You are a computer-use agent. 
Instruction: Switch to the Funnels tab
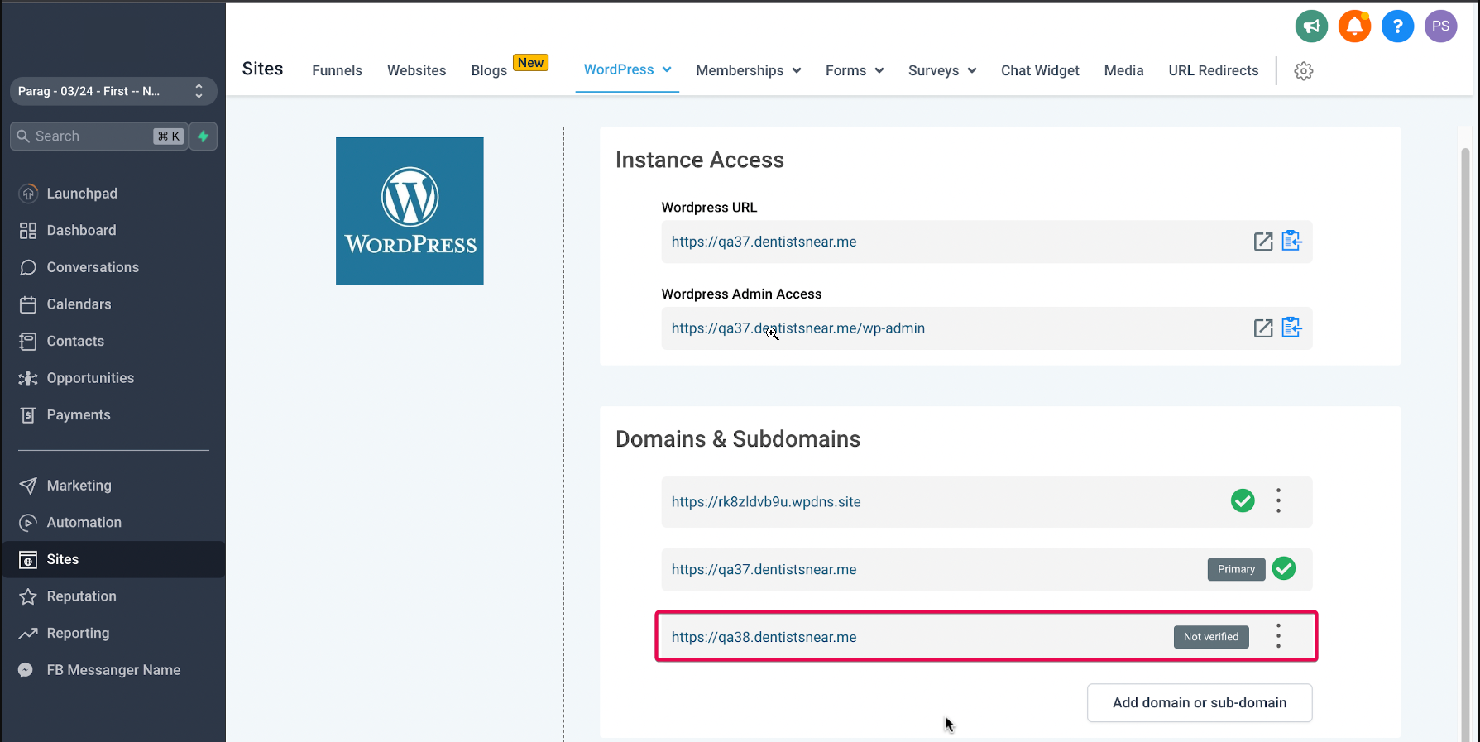337,70
